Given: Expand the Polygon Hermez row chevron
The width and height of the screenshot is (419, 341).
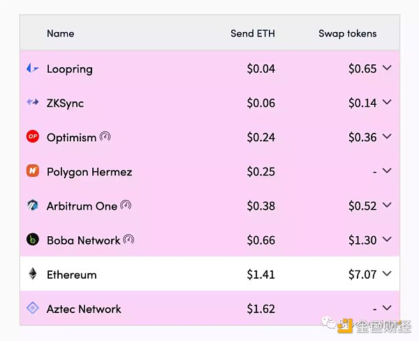Looking at the screenshot, I should [x=388, y=171].
